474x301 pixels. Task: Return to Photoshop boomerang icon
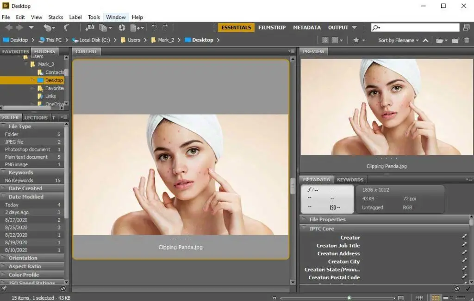66,28
